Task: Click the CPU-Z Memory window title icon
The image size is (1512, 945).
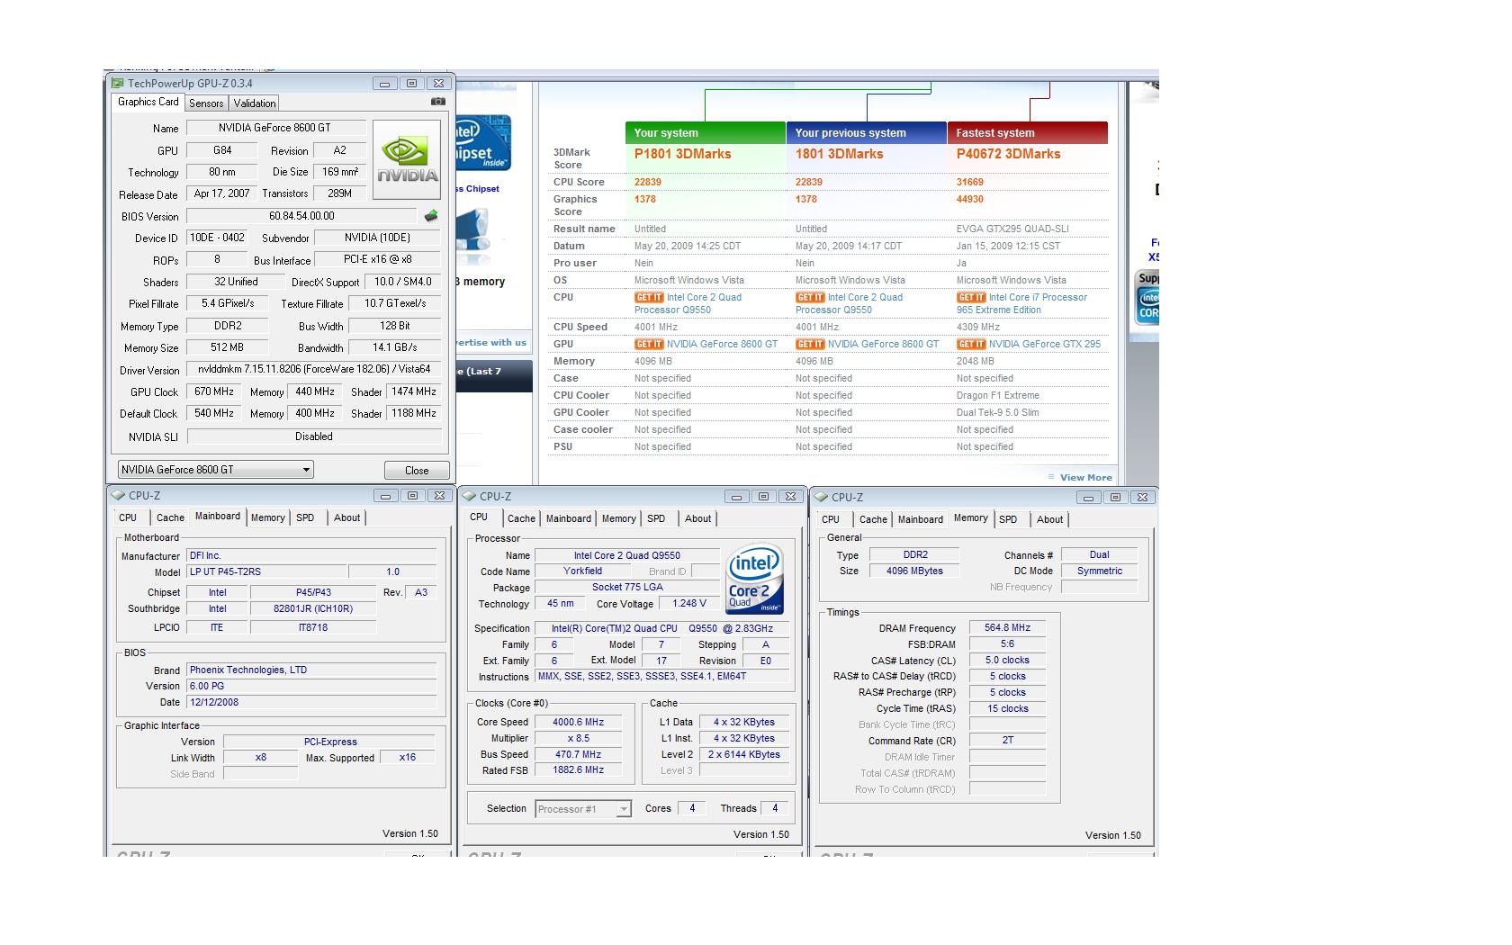Action: (x=821, y=497)
